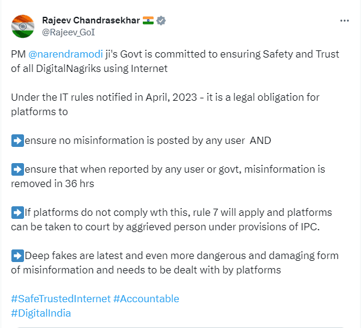The width and height of the screenshot is (363, 328).
Task: Click arrow emoji before 'Deep fakes are latest'
Action: click(x=17, y=256)
